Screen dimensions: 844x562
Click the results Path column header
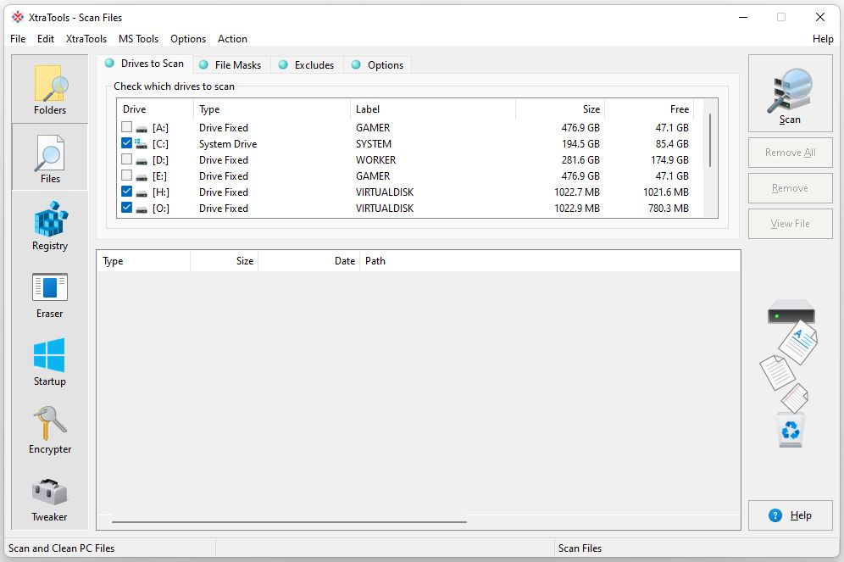tap(550, 261)
